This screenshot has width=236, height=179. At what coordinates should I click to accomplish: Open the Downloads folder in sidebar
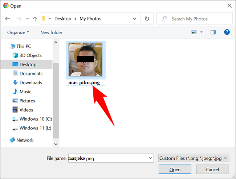[31, 83]
